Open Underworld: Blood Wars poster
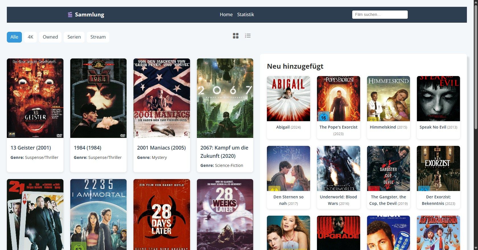The width and height of the screenshot is (478, 250). (x=339, y=168)
